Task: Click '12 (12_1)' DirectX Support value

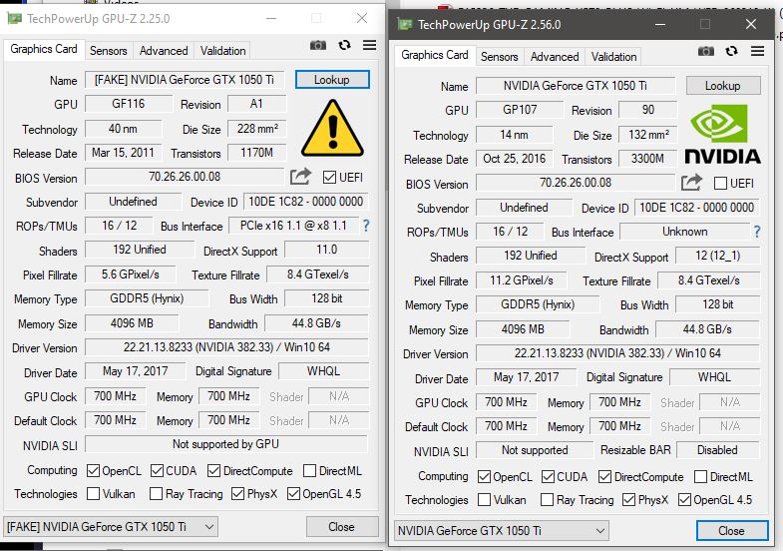Action: (x=717, y=256)
